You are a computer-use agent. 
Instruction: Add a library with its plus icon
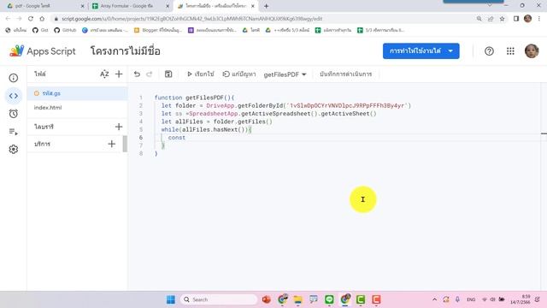[x=119, y=127]
